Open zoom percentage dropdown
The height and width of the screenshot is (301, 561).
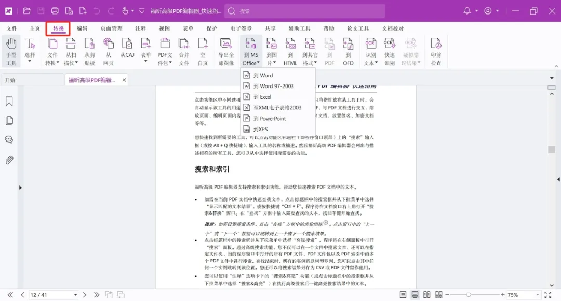[538, 295]
